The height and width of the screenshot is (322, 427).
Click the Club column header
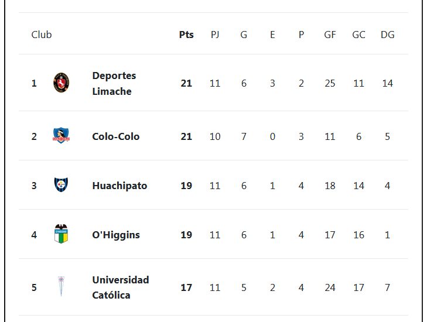pyautogui.click(x=42, y=35)
